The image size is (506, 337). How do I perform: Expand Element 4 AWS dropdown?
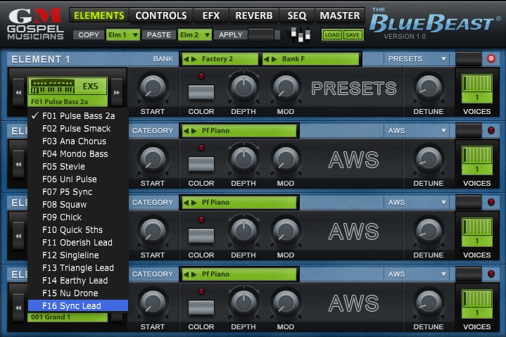(x=417, y=274)
